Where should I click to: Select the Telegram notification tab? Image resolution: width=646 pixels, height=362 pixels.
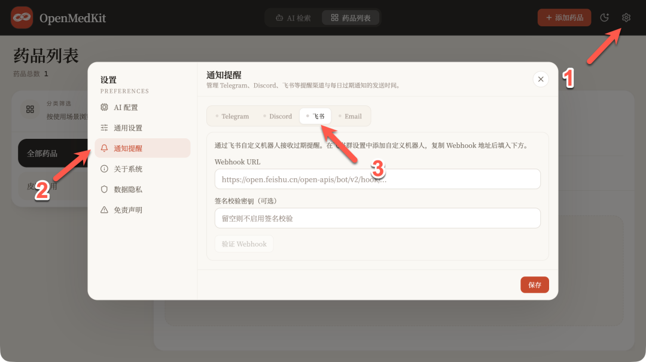pyautogui.click(x=232, y=116)
